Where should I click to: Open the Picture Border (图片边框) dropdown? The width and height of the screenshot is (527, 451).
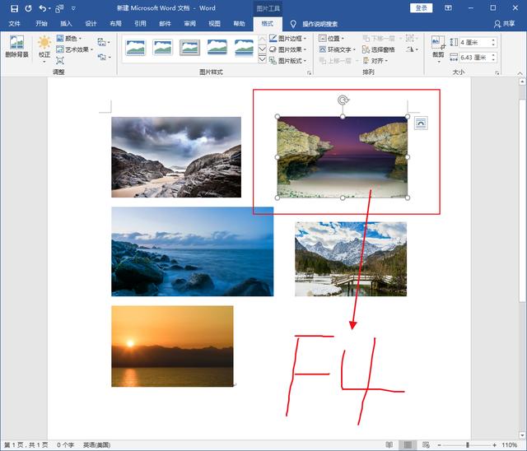(288, 39)
